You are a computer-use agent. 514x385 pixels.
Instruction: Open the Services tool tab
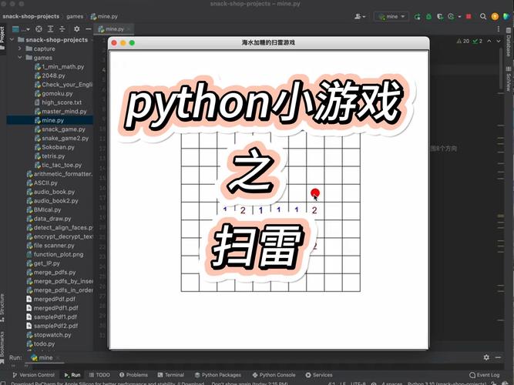coord(318,375)
